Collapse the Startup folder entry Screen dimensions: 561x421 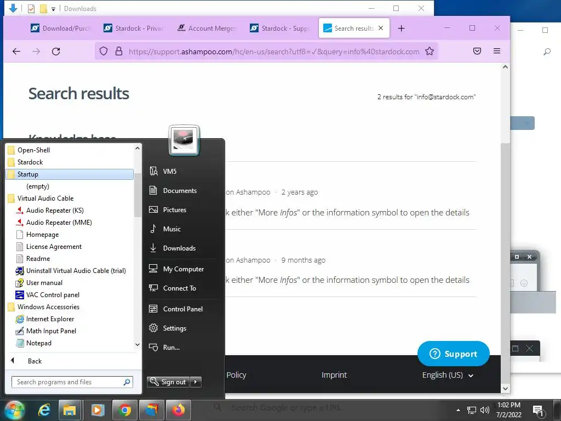(70, 174)
